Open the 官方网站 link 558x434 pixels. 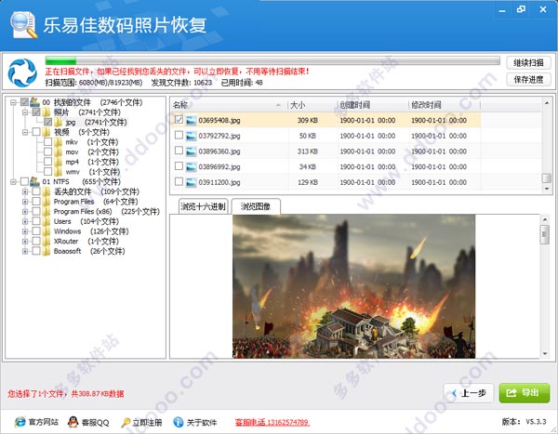click(43, 422)
